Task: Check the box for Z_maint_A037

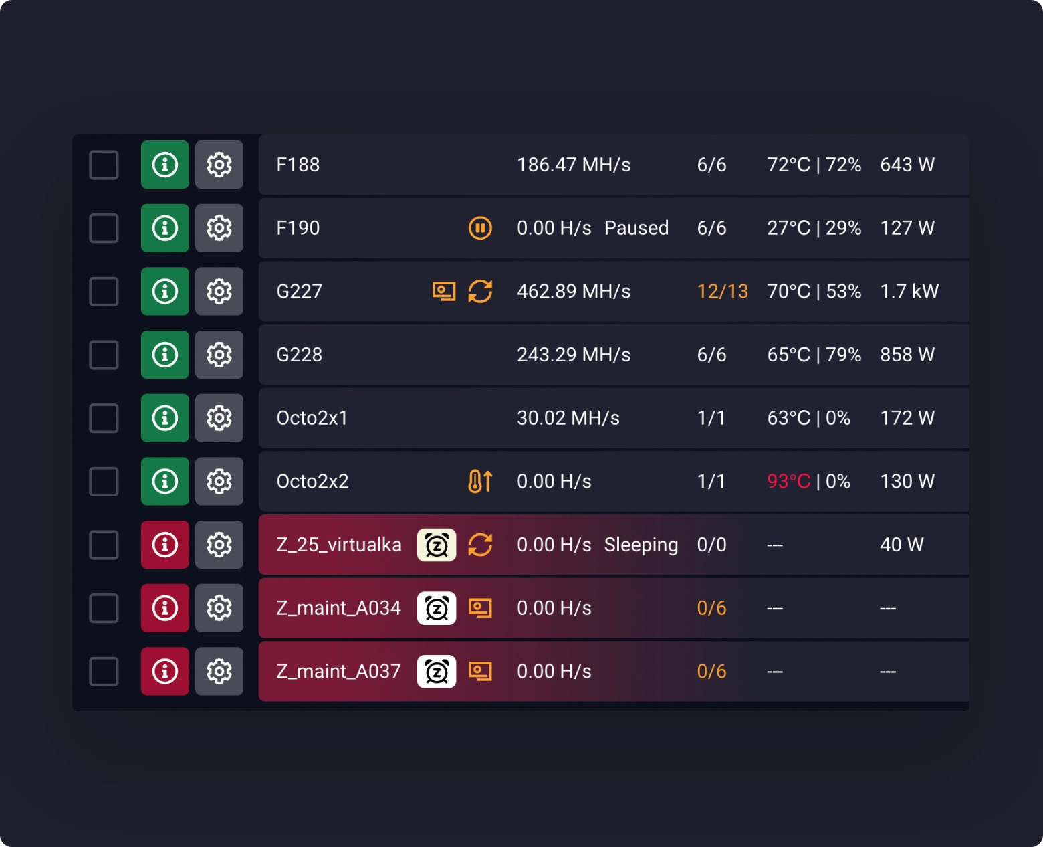Action: [104, 671]
